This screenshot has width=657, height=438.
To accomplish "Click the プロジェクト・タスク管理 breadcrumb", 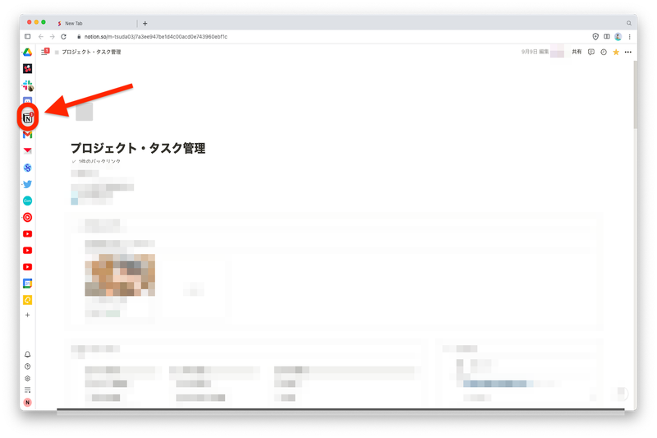I will coord(91,52).
